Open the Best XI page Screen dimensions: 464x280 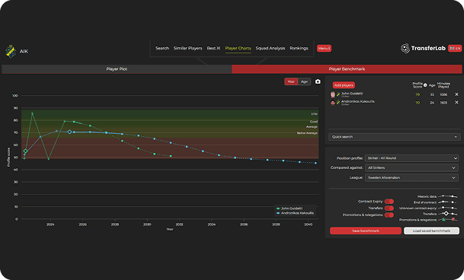[213, 48]
